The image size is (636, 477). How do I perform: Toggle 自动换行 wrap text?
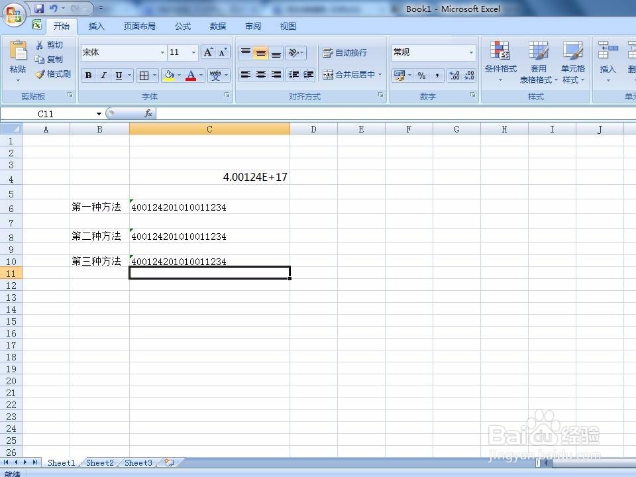[x=344, y=52]
